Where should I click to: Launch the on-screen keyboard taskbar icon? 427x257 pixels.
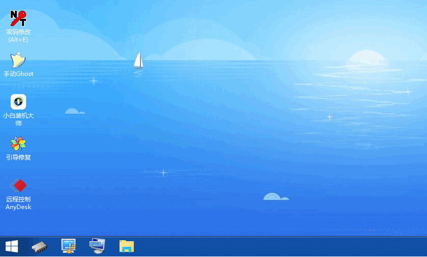pos(97,246)
